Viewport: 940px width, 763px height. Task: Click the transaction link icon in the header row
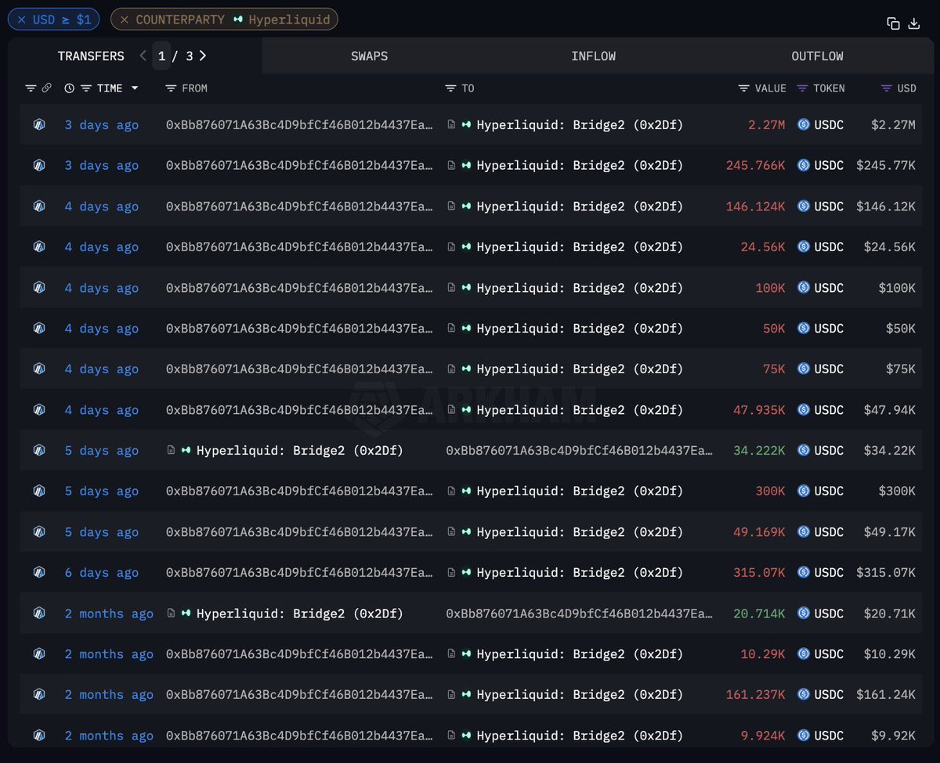[x=45, y=88]
